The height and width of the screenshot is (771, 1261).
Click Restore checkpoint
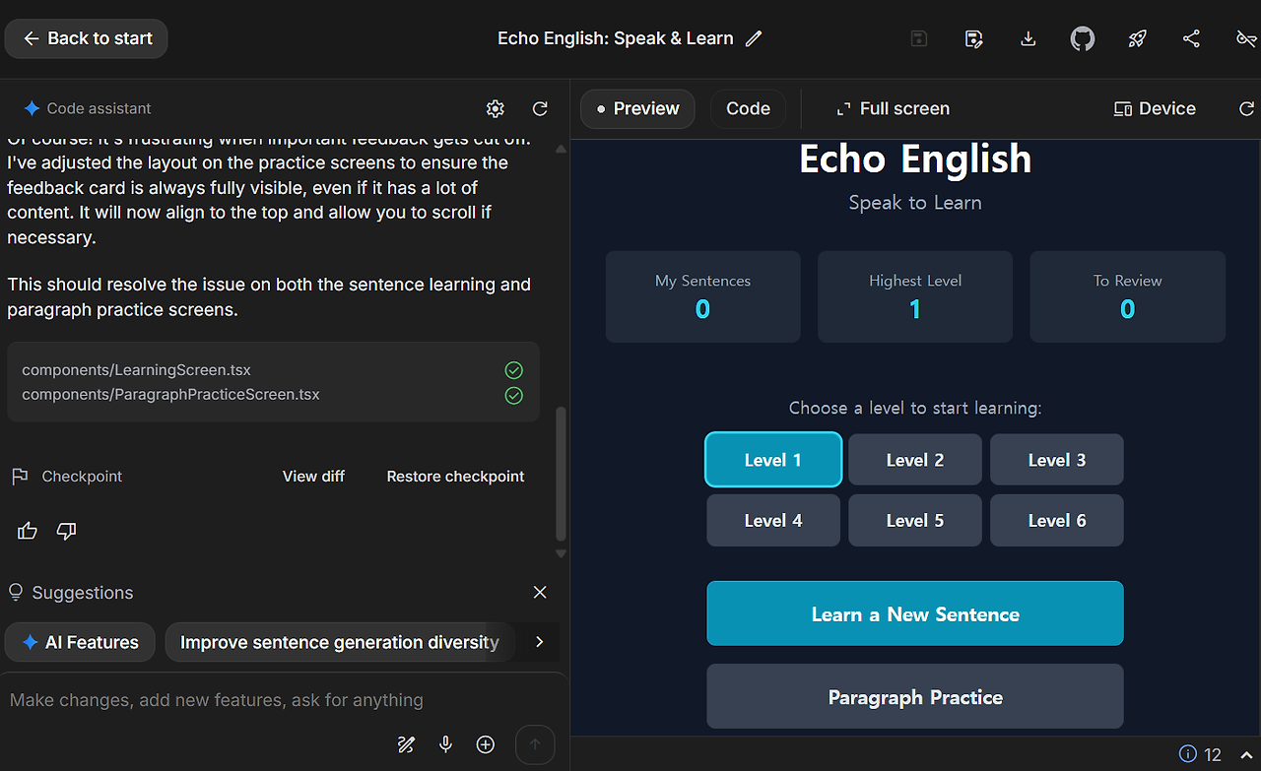455,477
